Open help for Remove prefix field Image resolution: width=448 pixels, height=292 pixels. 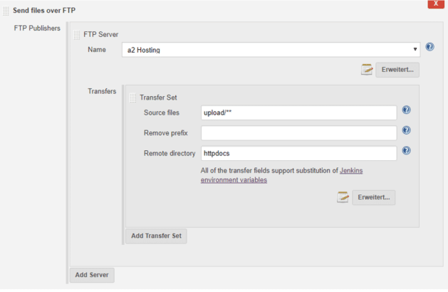[x=406, y=130]
